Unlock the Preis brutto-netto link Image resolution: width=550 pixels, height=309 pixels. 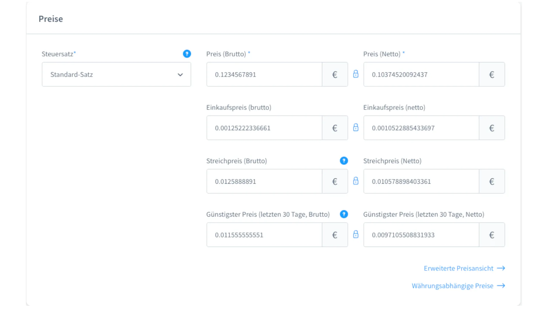pos(356,74)
